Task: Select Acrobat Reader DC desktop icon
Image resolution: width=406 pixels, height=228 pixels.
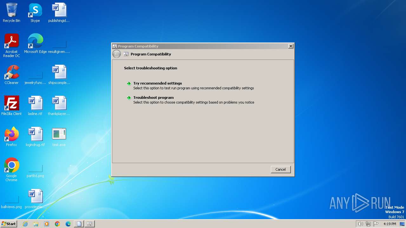Action: coord(11,46)
